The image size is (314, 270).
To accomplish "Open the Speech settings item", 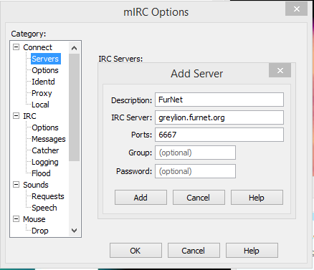I will coord(44,208).
